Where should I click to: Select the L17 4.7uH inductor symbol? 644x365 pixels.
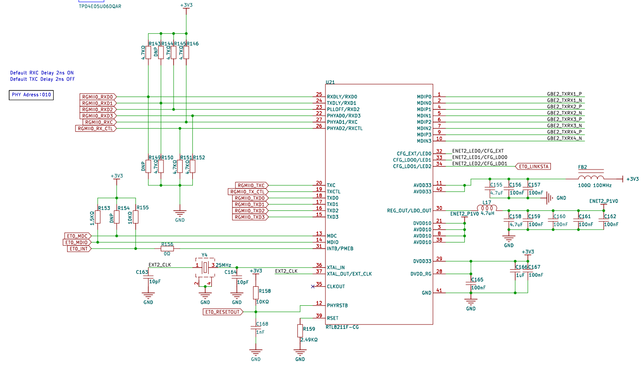pyautogui.click(x=487, y=208)
